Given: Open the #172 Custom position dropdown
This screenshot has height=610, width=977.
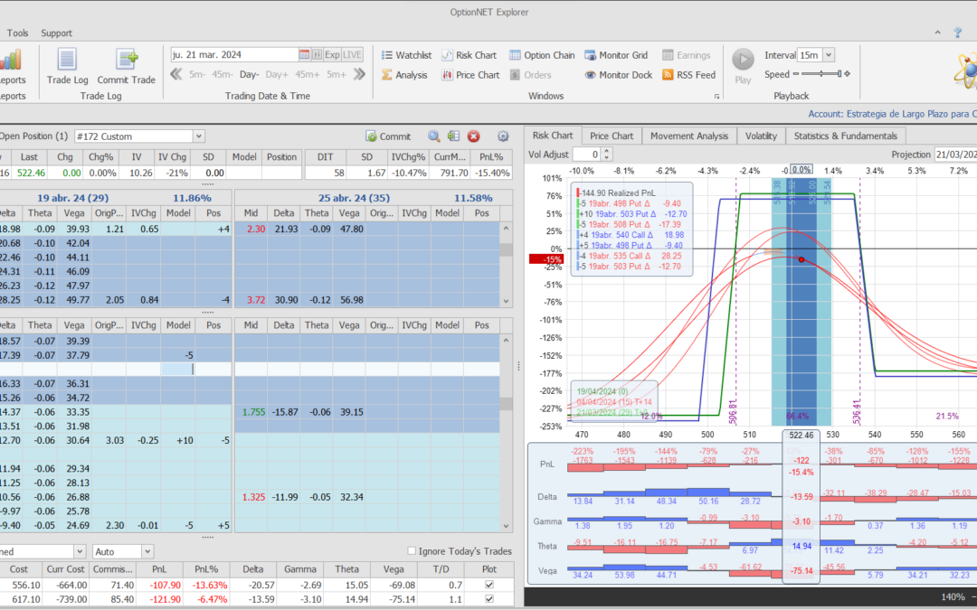Looking at the screenshot, I should point(198,136).
